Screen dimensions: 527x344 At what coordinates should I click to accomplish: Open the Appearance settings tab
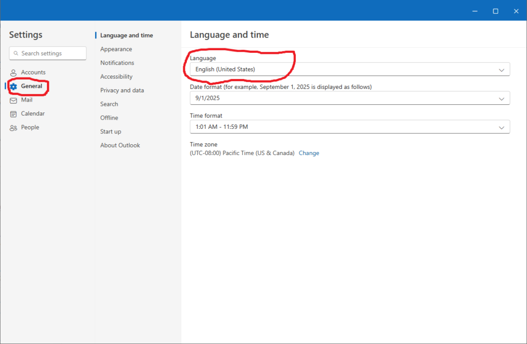pyautogui.click(x=116, y=49)
